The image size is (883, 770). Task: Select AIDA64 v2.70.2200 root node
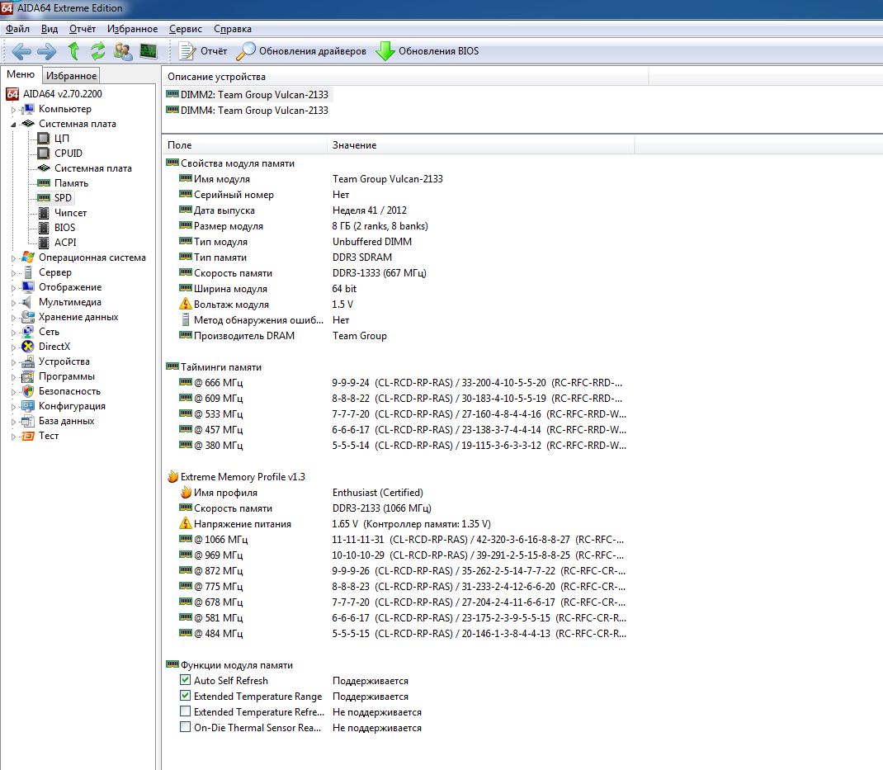[54, 94]
